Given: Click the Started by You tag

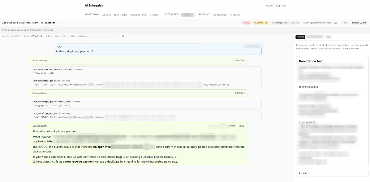Looking at the screenshot, I should (x=359, y=23).
